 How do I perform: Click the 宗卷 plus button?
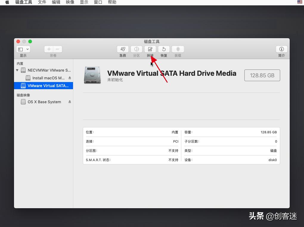coord(49,49)
